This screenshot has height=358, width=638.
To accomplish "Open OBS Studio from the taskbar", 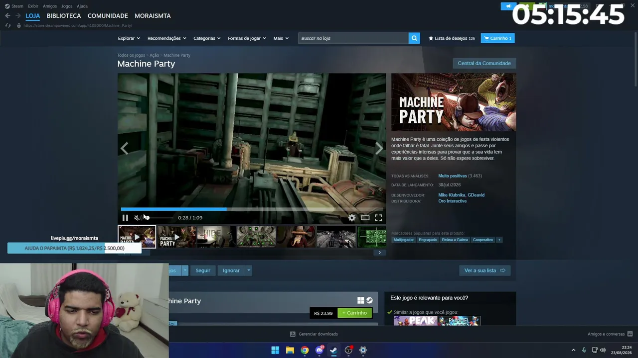I will 348,351.
